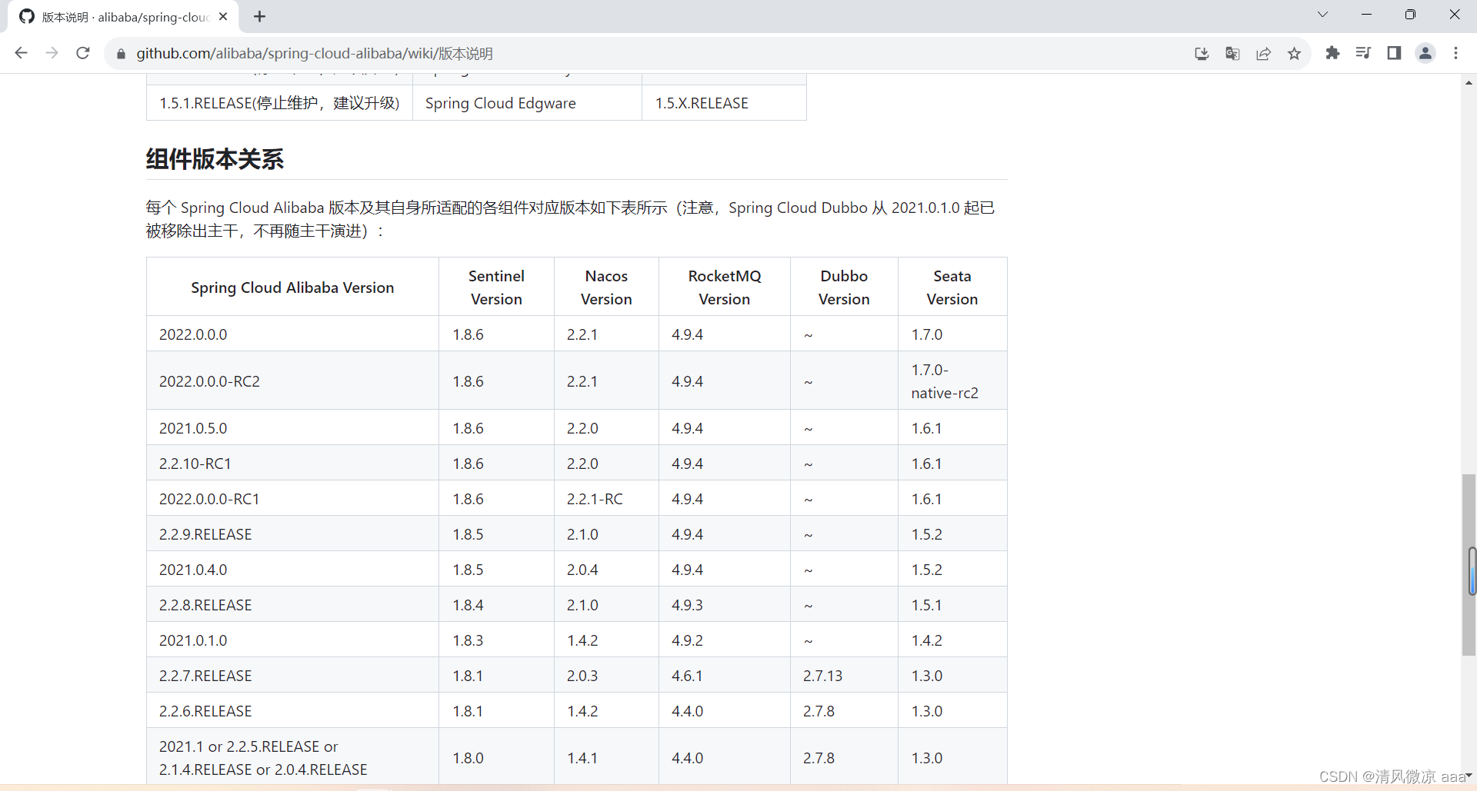Screen dimensions: 1477x791
Task: Minimize the browser window
Action: (x=1366, y=15)
